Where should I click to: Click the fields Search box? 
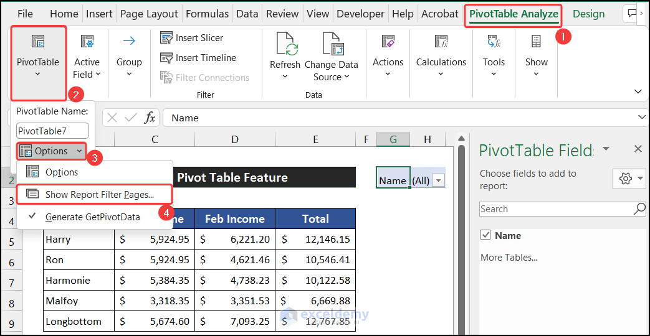tap(556, 209)
